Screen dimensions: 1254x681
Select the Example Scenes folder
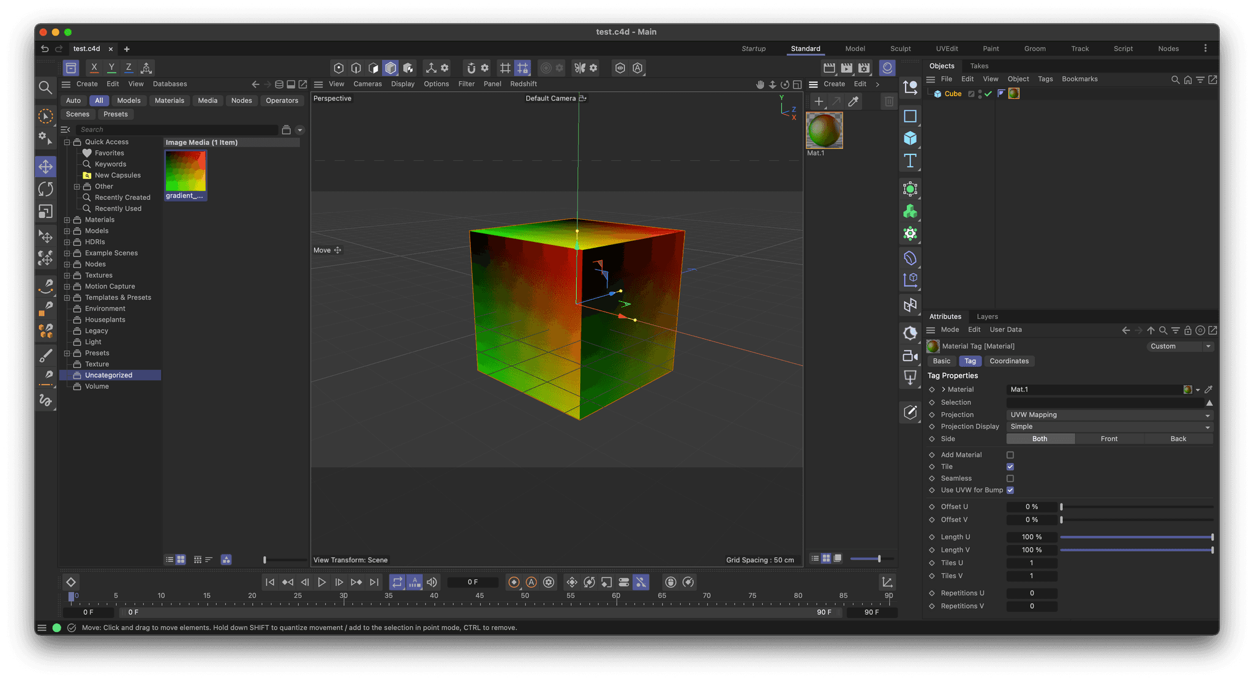point(111,253)
